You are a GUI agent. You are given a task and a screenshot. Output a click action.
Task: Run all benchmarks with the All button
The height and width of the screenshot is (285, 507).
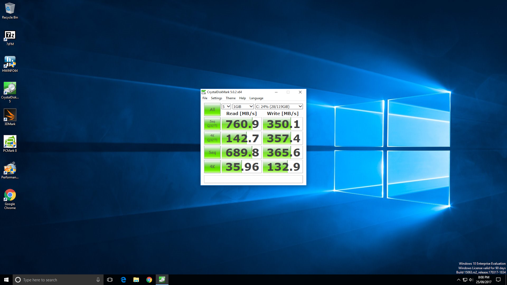pyautogui.click(x=212, y=110)
